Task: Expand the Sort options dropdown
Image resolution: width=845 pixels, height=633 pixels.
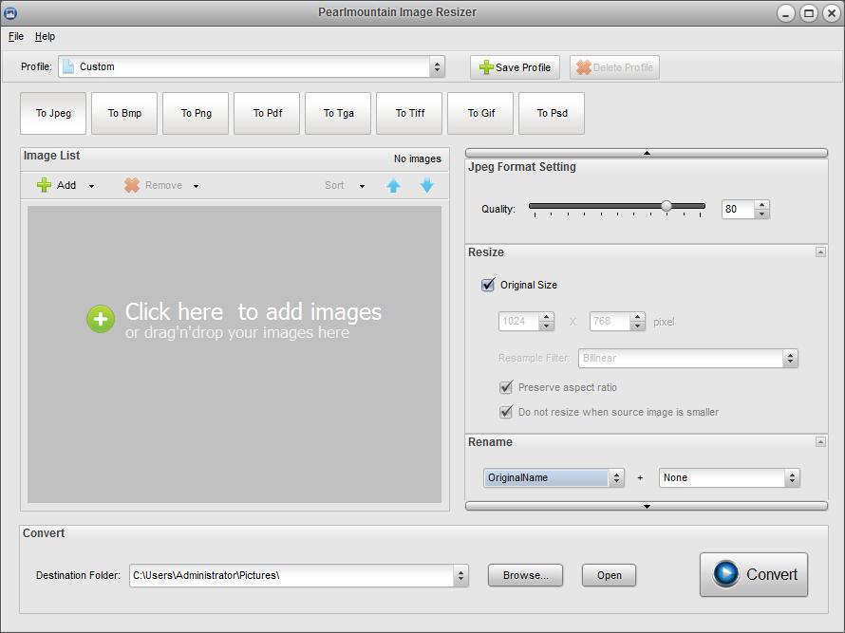Action: [x=362, y=185]
